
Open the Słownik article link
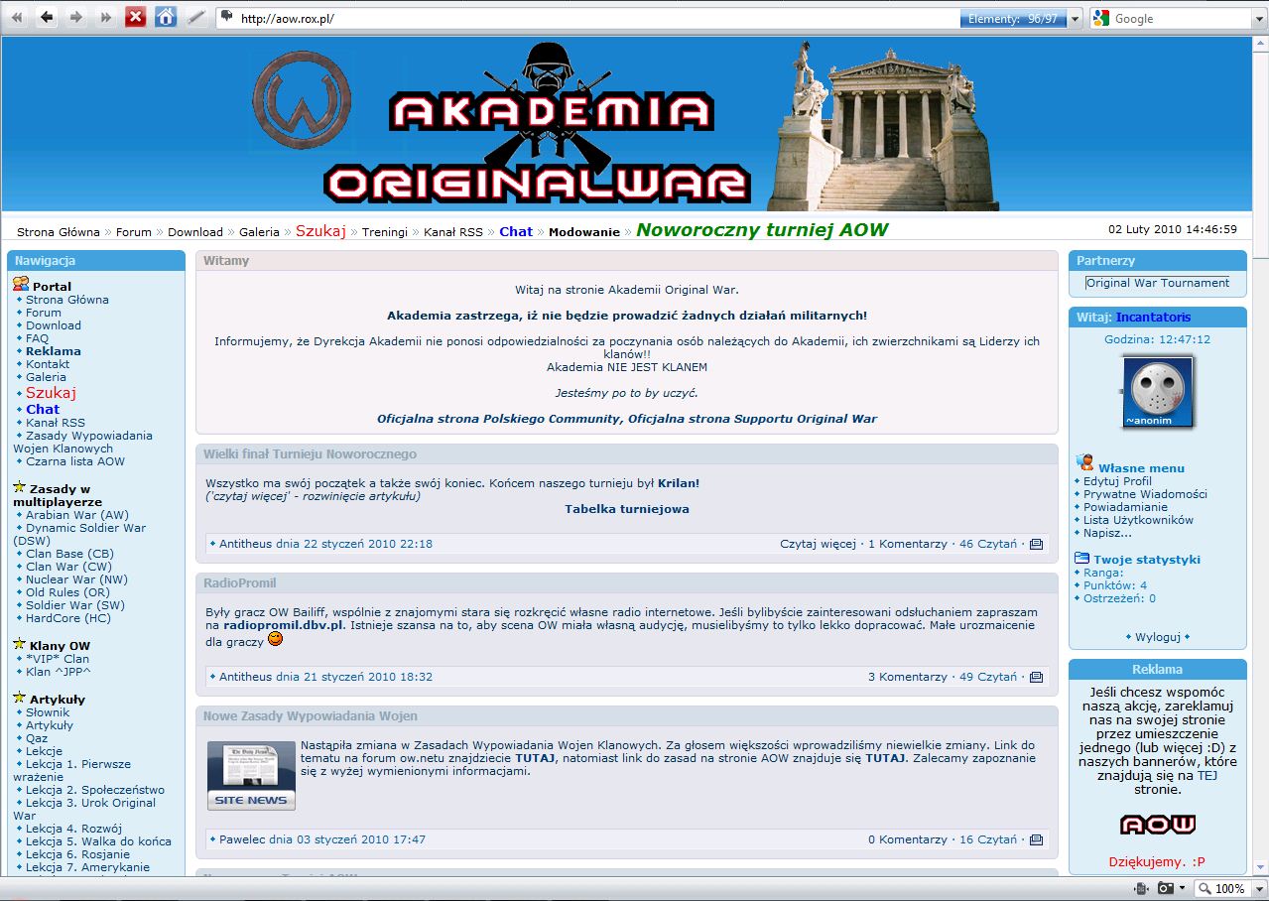pyautogui.click(x=48, y=711)
